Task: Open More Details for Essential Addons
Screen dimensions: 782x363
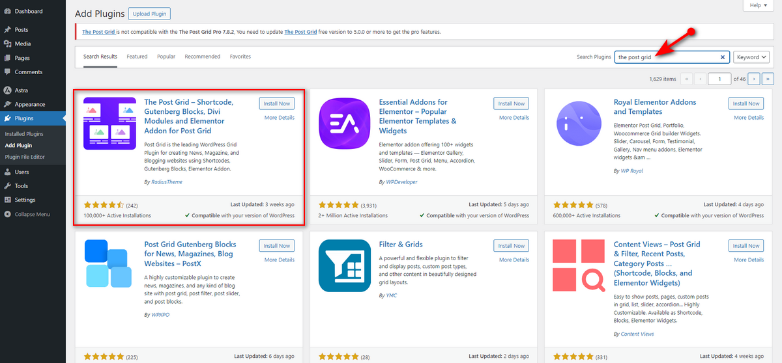Action: (x=514, y=118)
